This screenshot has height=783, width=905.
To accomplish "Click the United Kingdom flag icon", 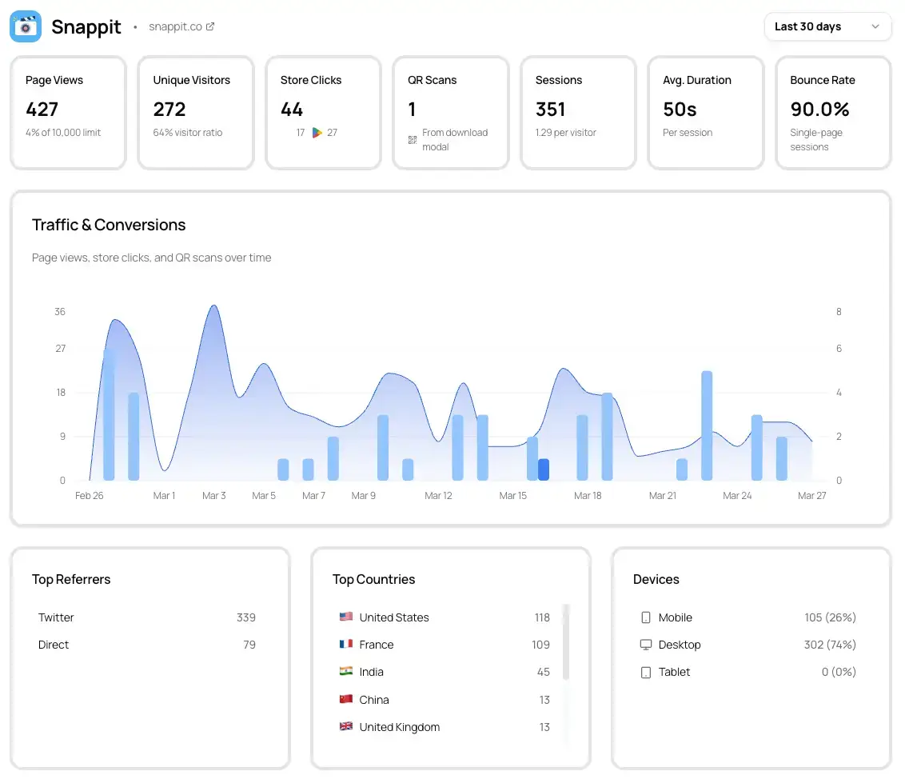I will (346, 727).
